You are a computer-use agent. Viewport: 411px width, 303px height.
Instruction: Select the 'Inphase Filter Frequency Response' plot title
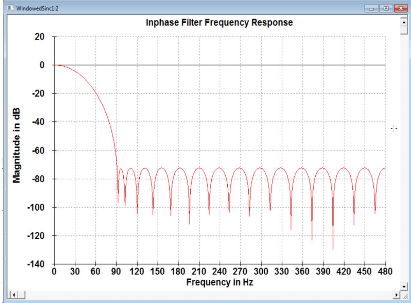(x=219, y=23)
